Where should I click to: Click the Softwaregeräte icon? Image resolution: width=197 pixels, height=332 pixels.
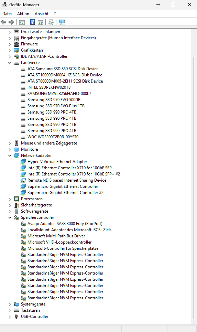tap(17, 211)
